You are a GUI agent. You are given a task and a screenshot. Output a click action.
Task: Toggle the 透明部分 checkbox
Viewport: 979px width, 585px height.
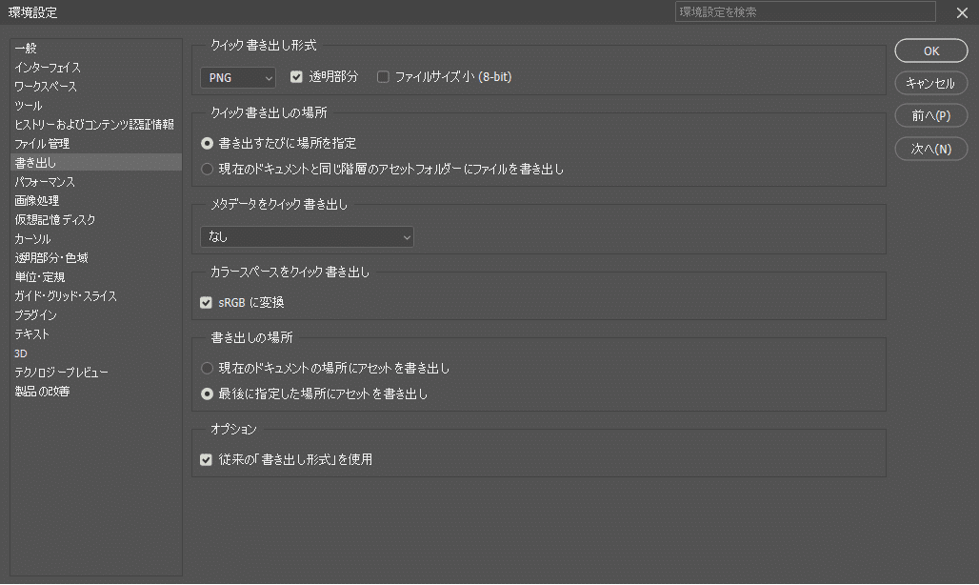coord(296,77)
